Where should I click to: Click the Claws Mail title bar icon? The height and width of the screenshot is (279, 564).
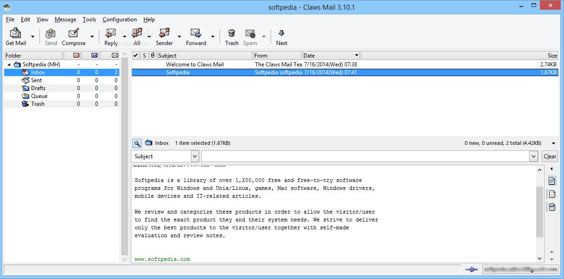[7, 6]
